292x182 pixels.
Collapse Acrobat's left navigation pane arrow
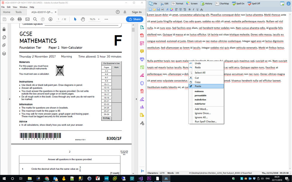coord(10,99)
